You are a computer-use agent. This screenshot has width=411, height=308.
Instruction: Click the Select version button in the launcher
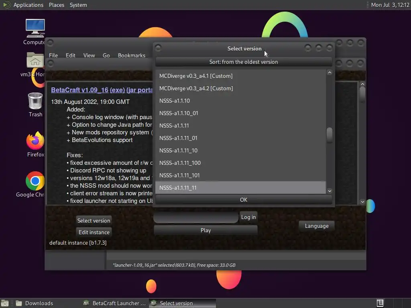click(94, 221)
